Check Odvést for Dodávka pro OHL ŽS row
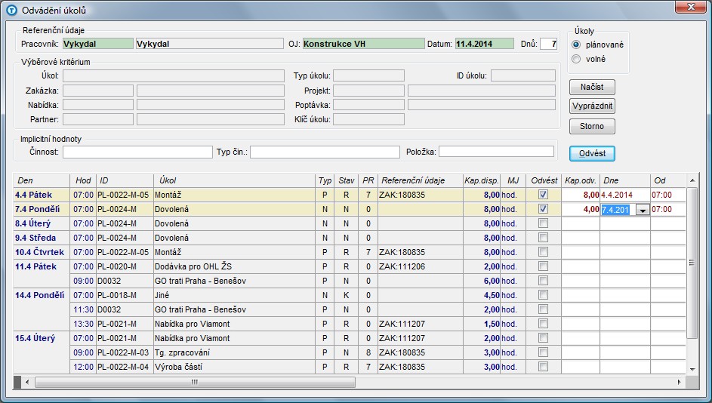 (x=543, y=266)
